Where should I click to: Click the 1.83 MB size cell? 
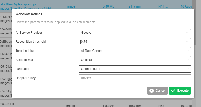point(109,106)
